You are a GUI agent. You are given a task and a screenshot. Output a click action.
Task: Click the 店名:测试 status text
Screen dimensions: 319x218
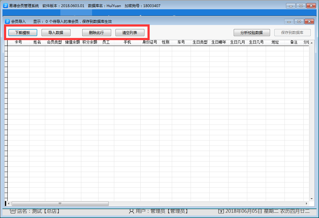[x=39, y=211]
